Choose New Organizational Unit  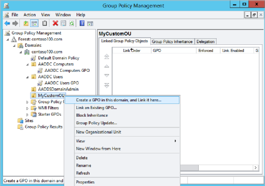point(122,132)
